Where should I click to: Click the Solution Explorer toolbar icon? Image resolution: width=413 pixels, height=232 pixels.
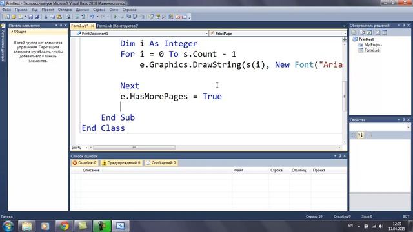tap(150, 17)
